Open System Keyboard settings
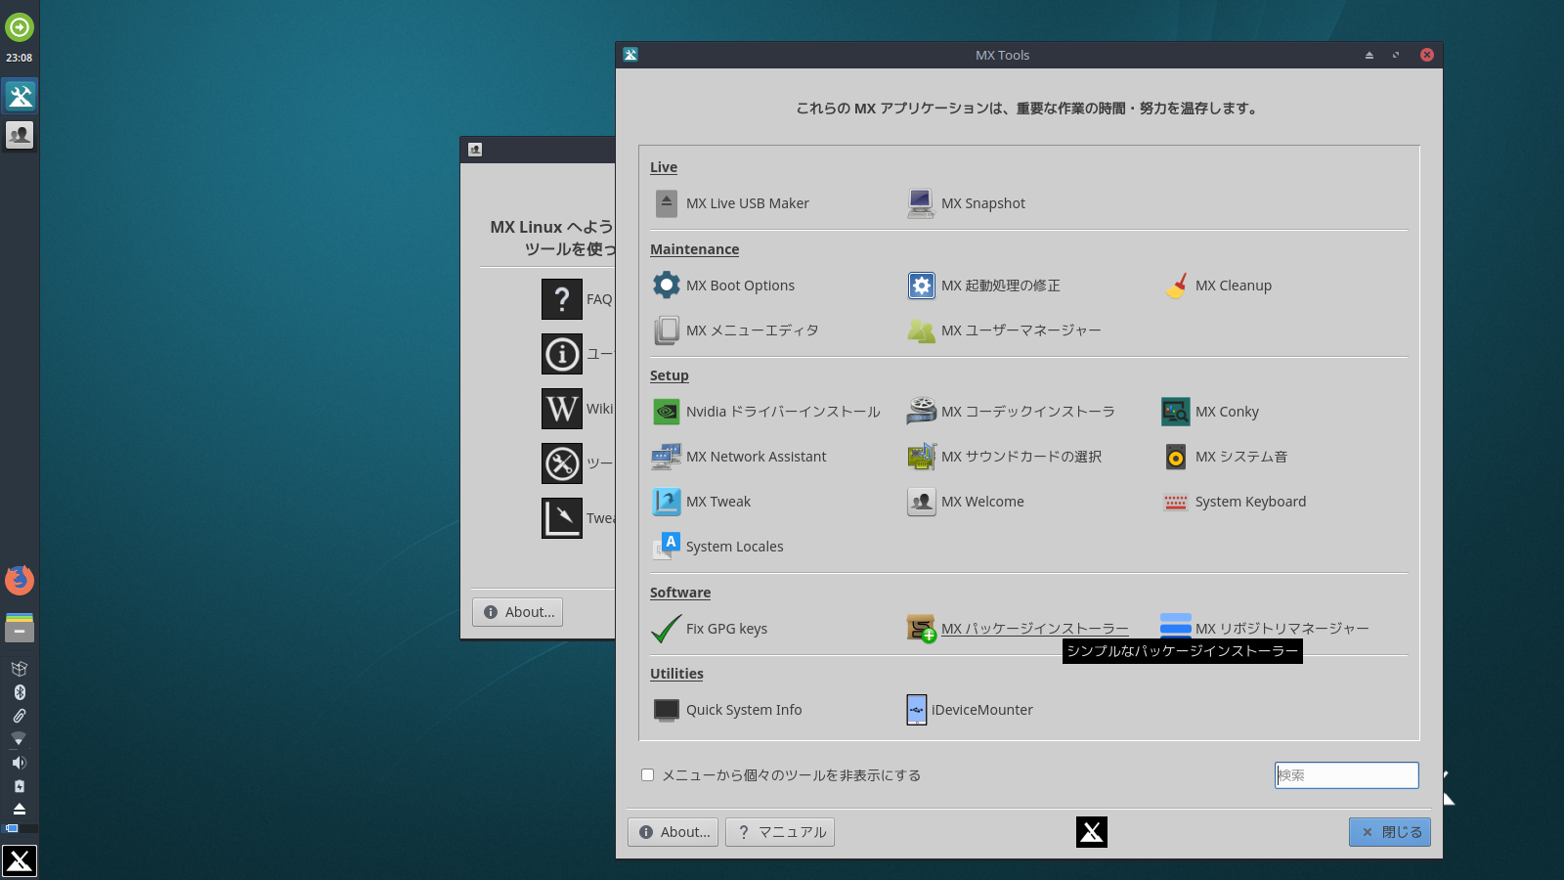Image resolution: width=1564 pixels, height=880 pixels. (1234, 502)
